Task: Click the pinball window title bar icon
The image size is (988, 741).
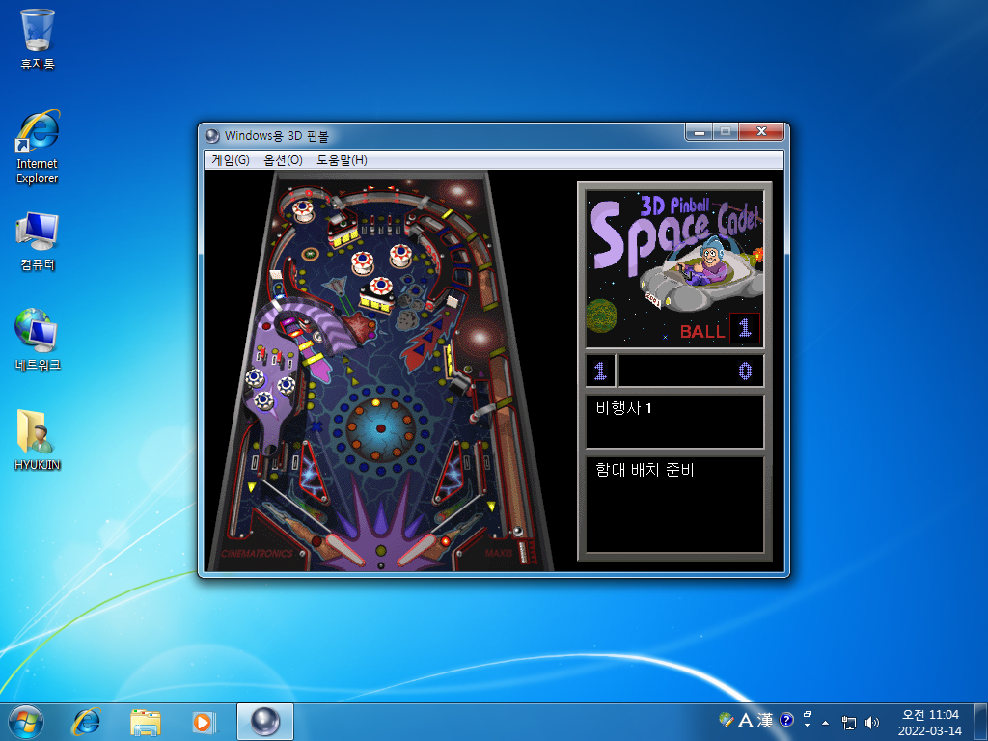Action: 212,135
